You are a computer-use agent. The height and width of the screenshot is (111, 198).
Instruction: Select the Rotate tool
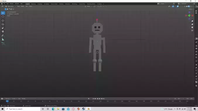tap(3, 24)
